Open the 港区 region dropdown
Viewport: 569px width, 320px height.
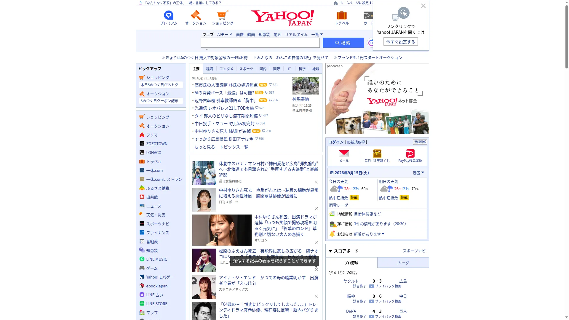click(x=418, y=173)
